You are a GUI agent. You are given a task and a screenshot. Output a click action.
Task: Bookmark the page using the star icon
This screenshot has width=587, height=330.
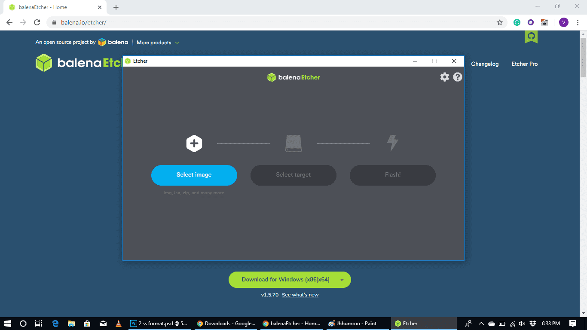(x=500, y=22)
